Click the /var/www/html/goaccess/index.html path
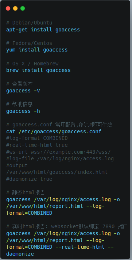Screen dimensions: 132x260 [57, 172]
